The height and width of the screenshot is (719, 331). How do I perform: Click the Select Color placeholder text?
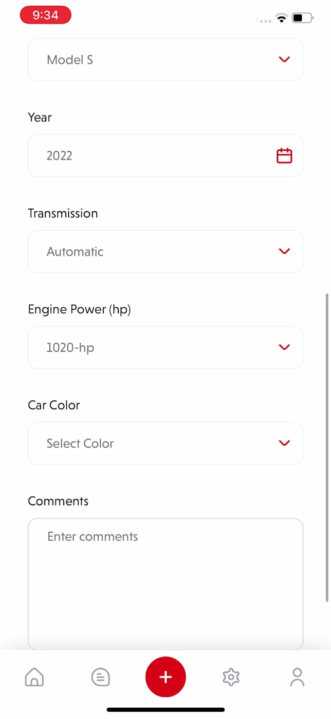pos(80,443)
